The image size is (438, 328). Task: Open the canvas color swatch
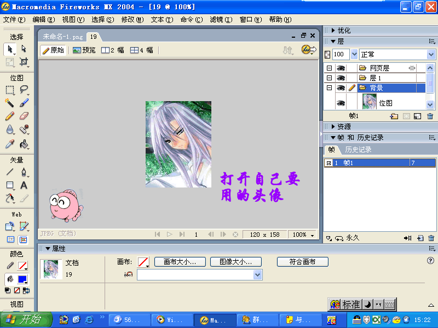point(143,262)
